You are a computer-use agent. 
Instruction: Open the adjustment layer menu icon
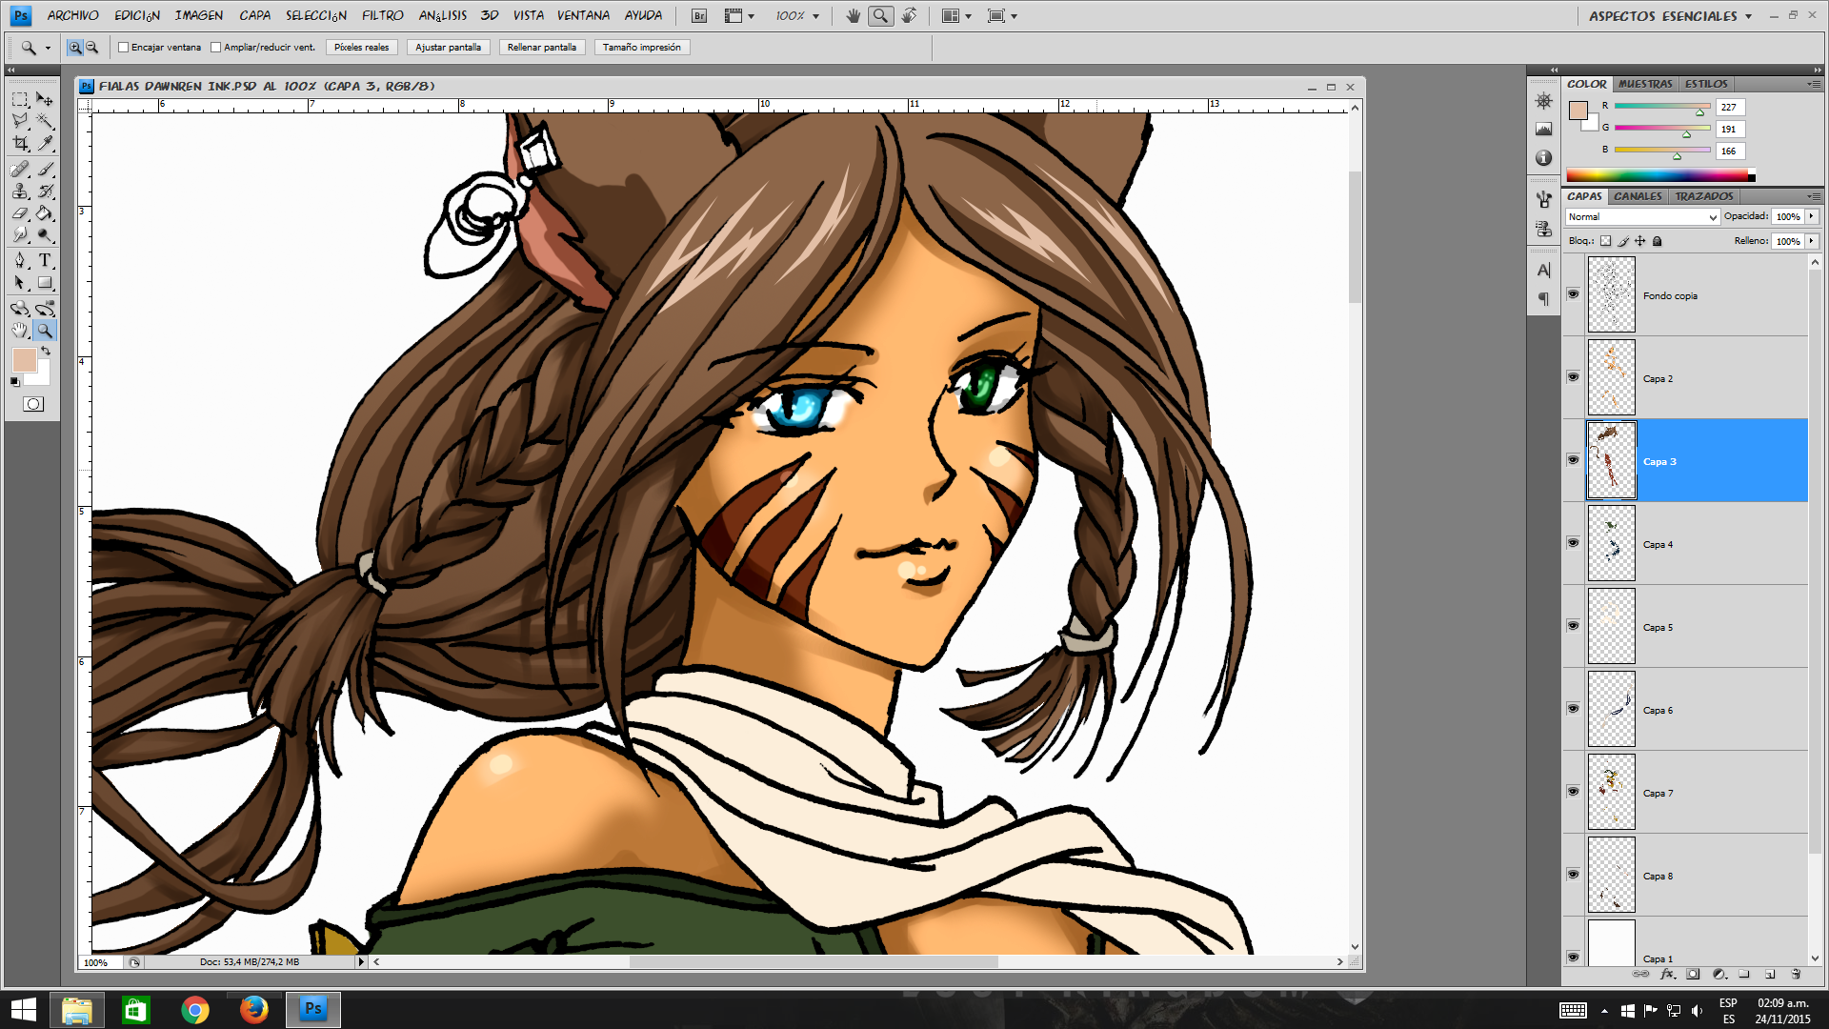coord(1718,974)
